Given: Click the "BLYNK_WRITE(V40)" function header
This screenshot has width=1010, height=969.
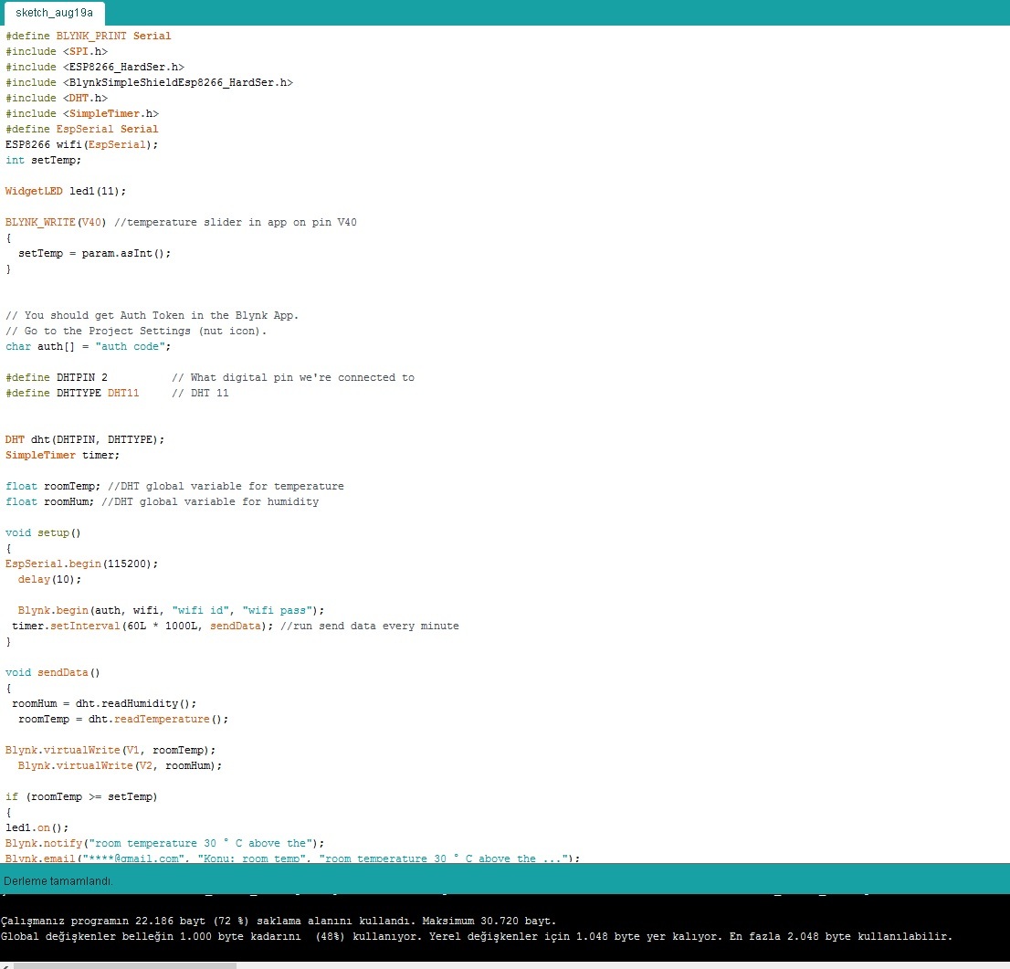Looking at the screenshot, I should click(x=56, y=222).
